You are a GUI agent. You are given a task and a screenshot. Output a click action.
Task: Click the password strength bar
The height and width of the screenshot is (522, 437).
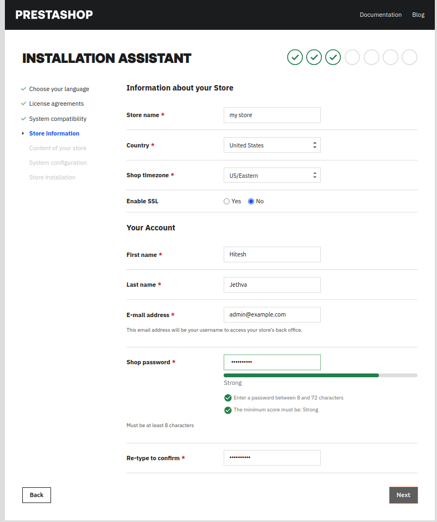click(320, 375)
